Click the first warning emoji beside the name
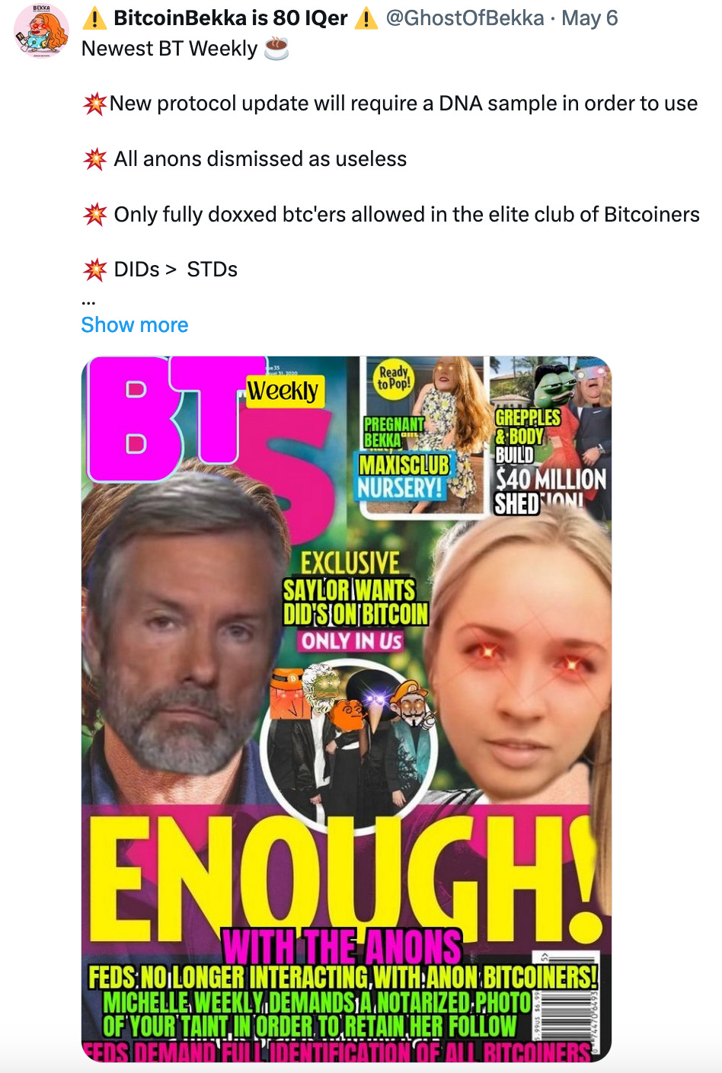722x1073 pixels. [94, 18]
